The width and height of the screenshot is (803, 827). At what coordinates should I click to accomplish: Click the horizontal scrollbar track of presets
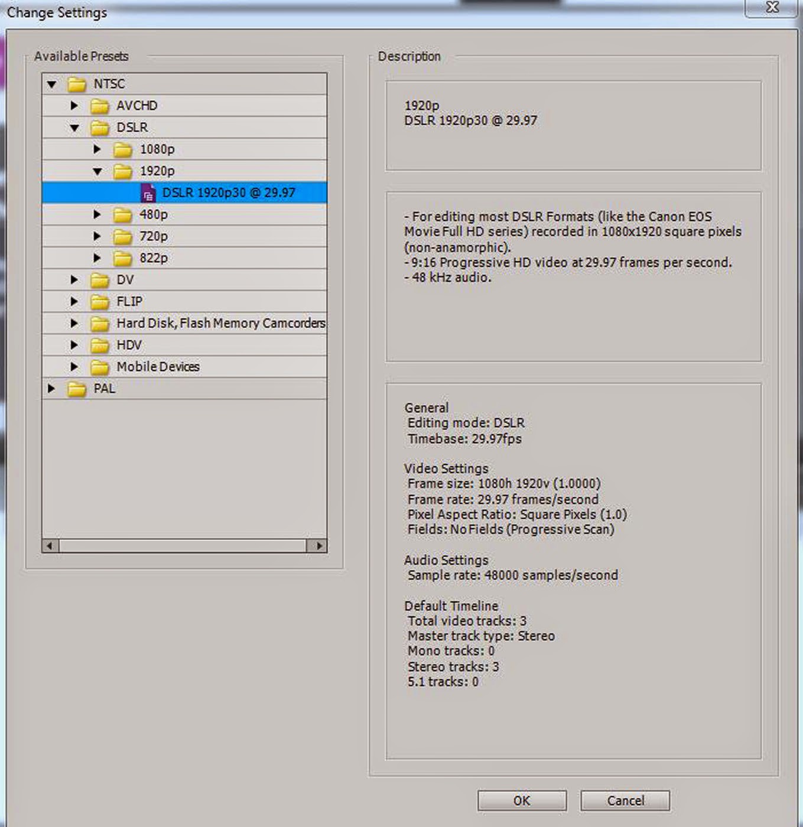(183, 546)
